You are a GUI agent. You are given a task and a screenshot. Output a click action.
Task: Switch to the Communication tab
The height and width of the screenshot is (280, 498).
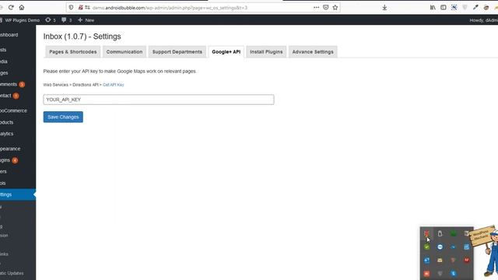(124, 52)
